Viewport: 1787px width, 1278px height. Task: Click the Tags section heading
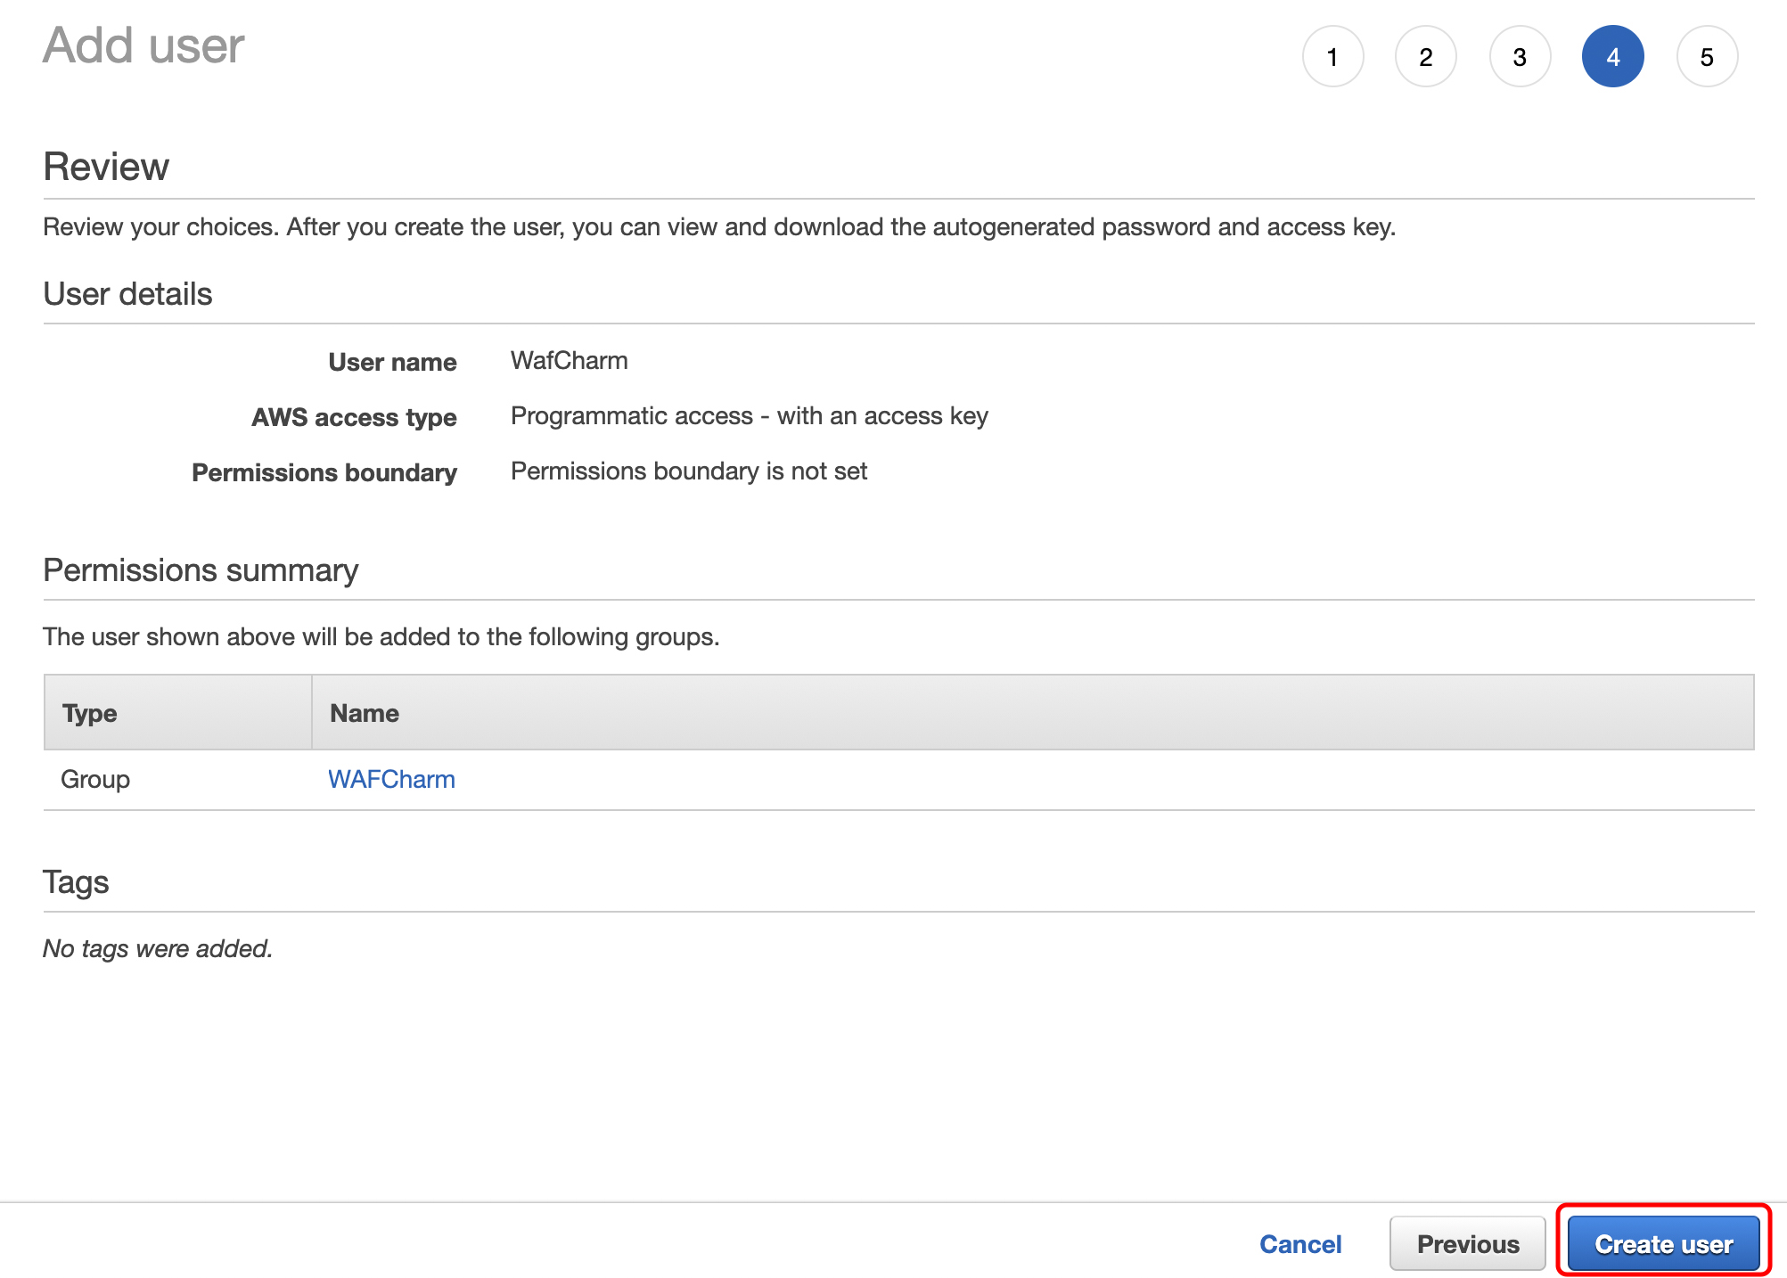click(x=76, y=882)
